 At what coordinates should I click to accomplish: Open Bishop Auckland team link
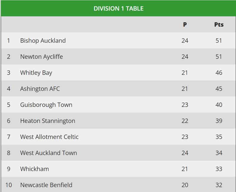pos(43,41)
